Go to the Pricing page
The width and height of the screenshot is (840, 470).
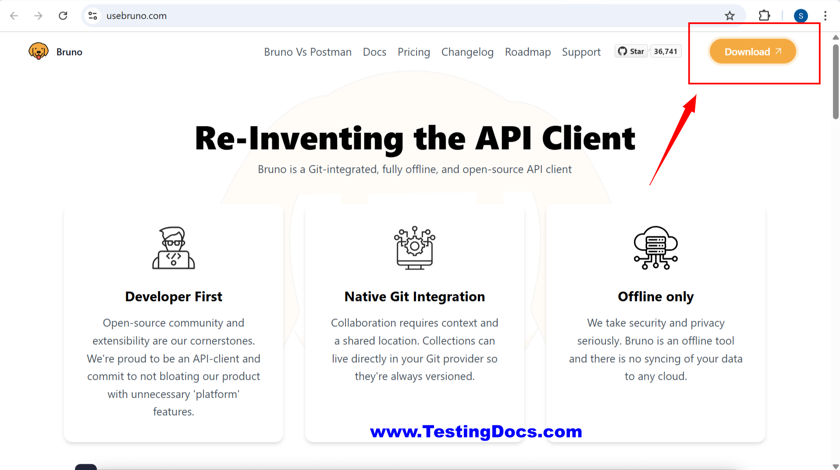click(414, 52)
